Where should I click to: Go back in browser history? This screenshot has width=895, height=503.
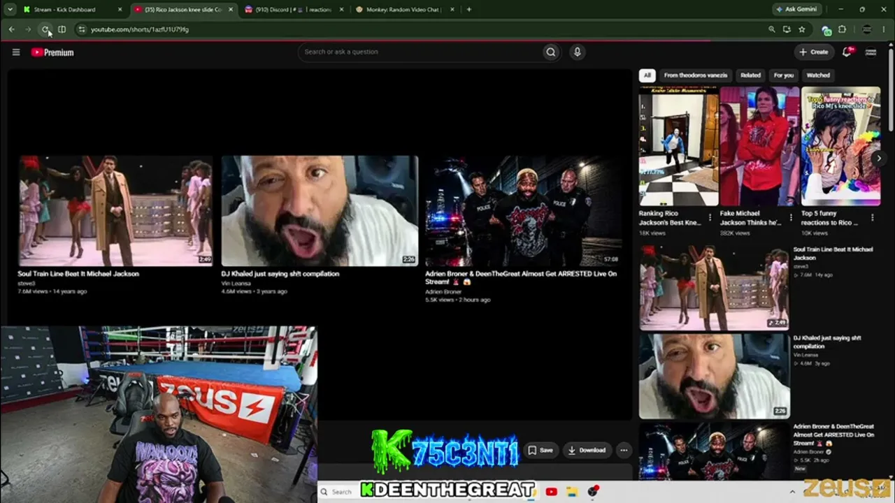pyautogui.click(x=12, y=29)
